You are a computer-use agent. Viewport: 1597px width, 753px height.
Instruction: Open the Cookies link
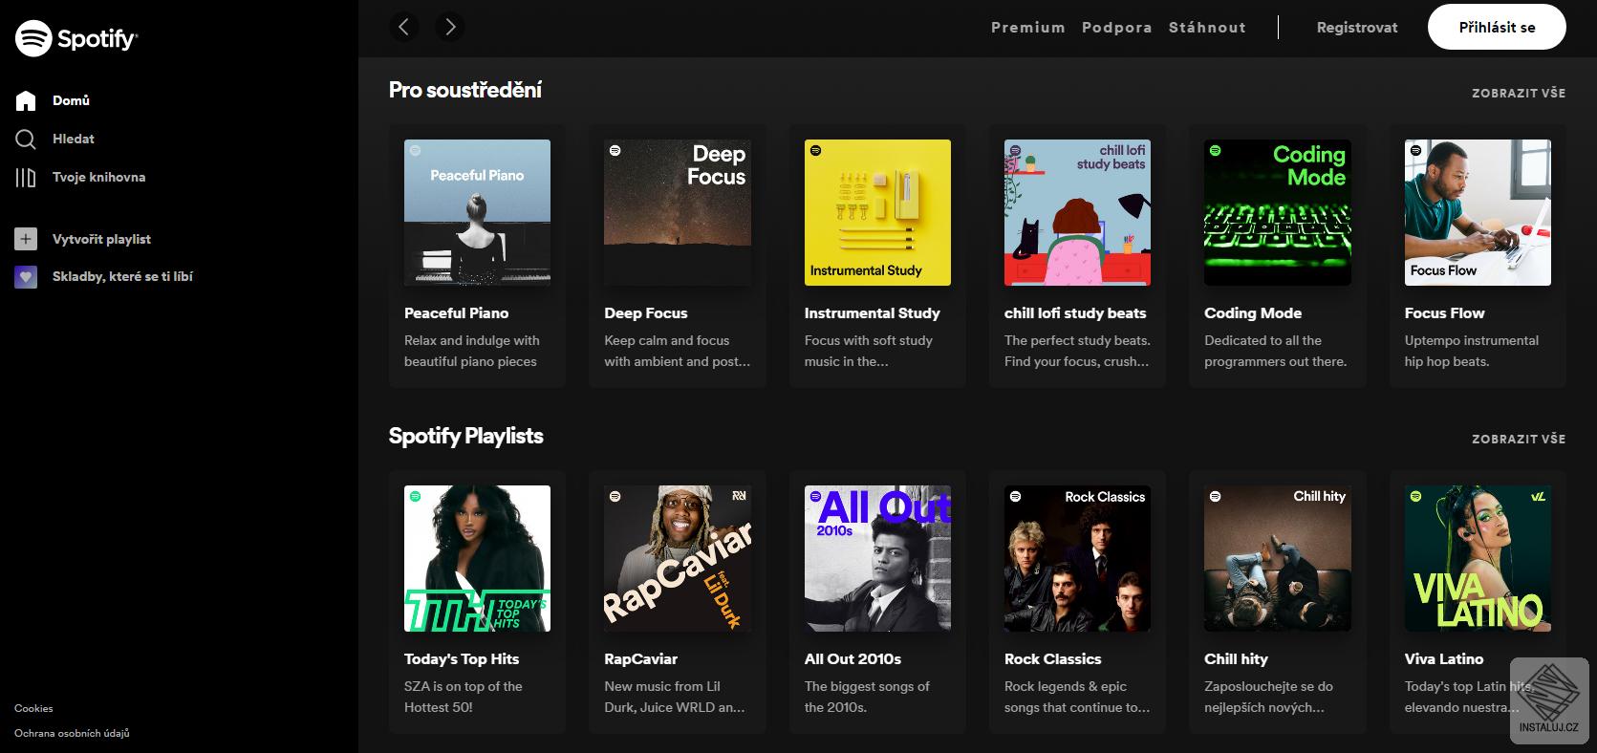[x=33, y=708]
